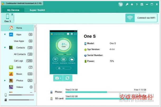Refresh the device screen preview
This screenshot has height=107, width=161.
pyautogui.click(x=68, y=78)
